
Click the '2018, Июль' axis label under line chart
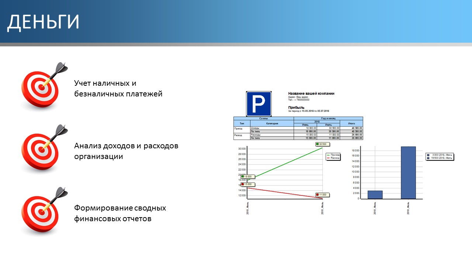point(323,208)
